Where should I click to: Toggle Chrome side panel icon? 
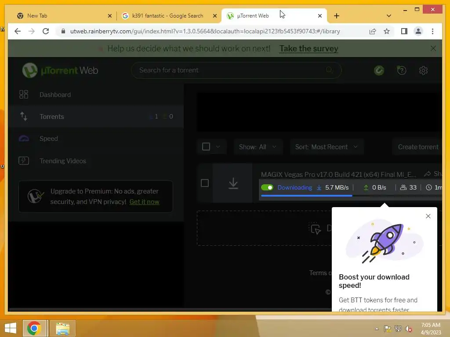404,31
